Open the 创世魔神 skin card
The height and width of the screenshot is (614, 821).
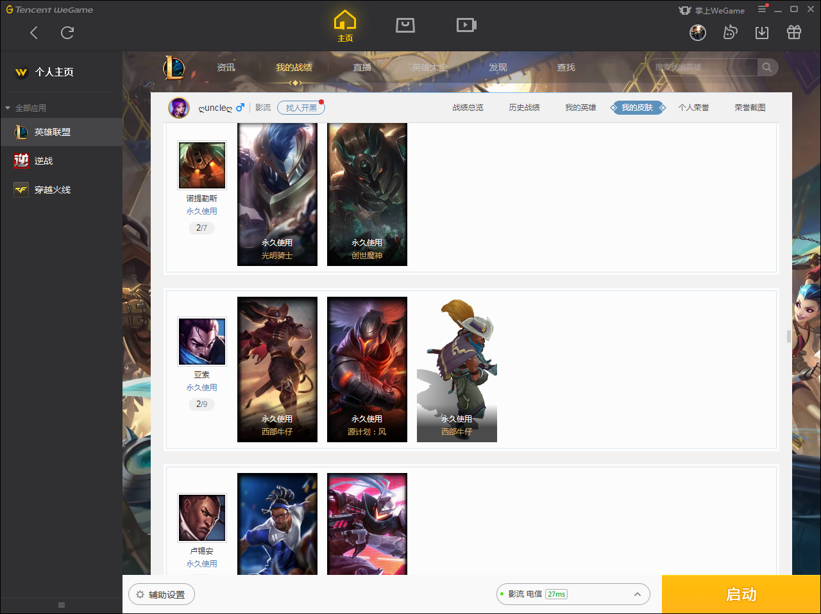click(x=367, y=194)
